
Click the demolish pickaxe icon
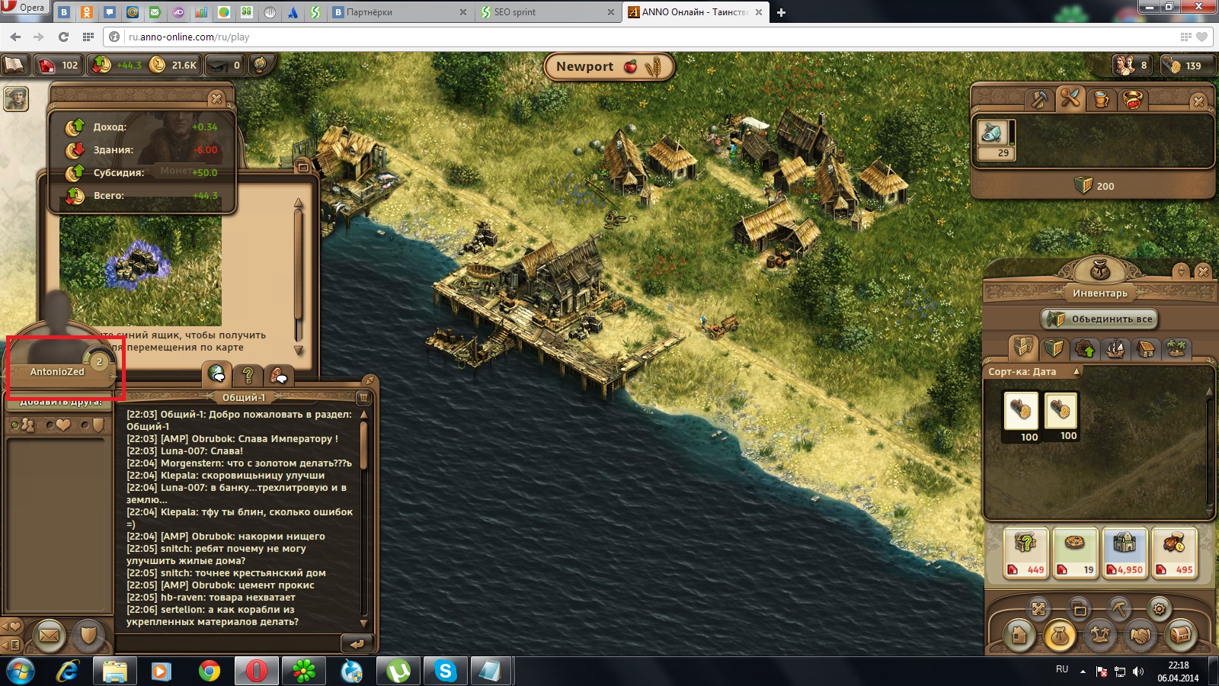coord(1118,608)
